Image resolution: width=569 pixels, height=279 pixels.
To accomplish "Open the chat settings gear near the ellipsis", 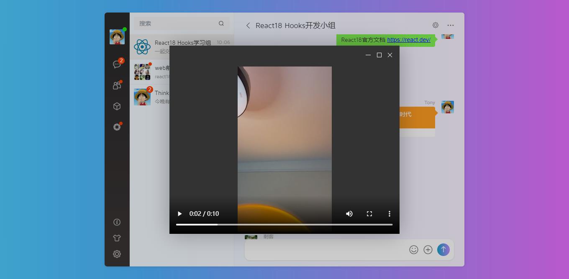I will [436, 25].
